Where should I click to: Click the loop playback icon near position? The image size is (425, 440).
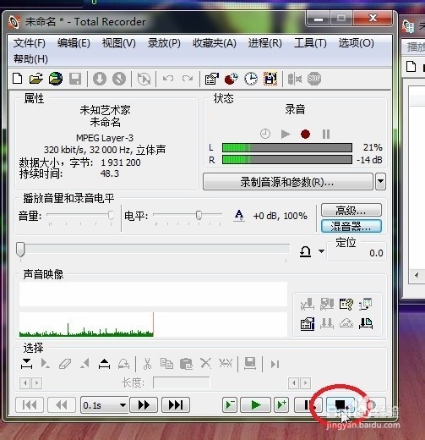point(305,251)
